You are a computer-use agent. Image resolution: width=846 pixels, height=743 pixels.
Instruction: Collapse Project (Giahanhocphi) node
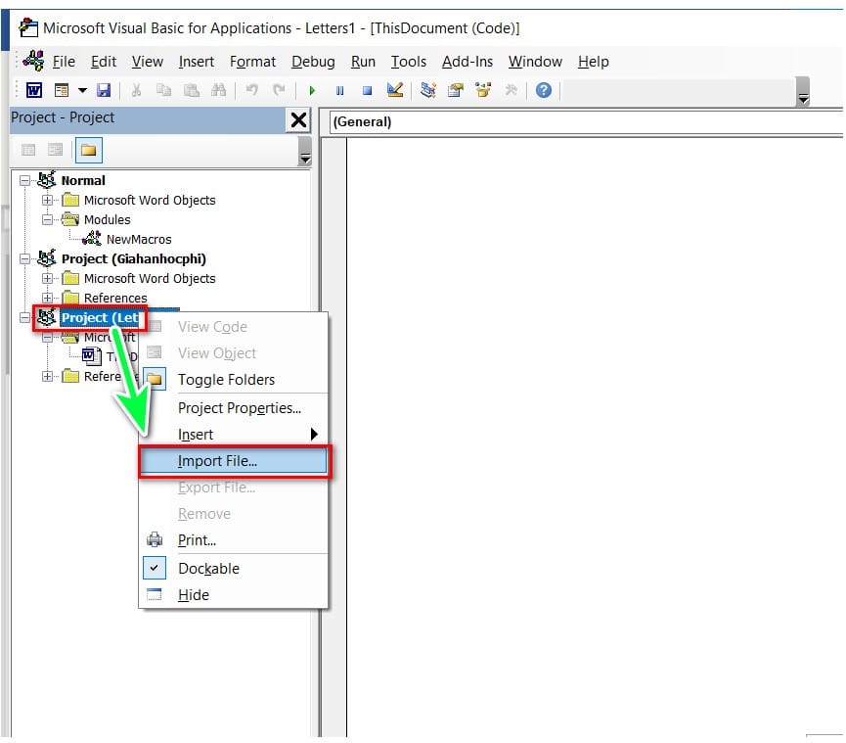click(24, 258)
